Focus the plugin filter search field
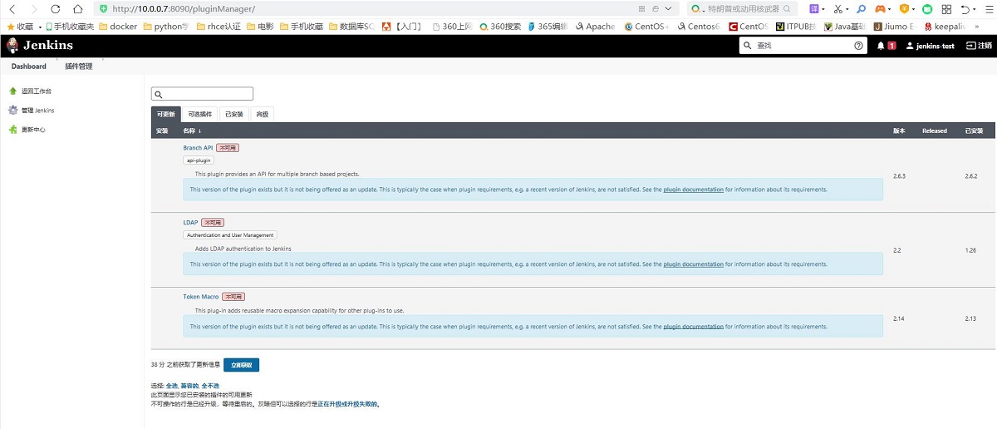 click(202, 94)
